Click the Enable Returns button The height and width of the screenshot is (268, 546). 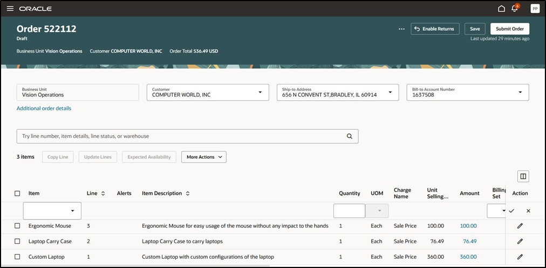tap(435, 29)
